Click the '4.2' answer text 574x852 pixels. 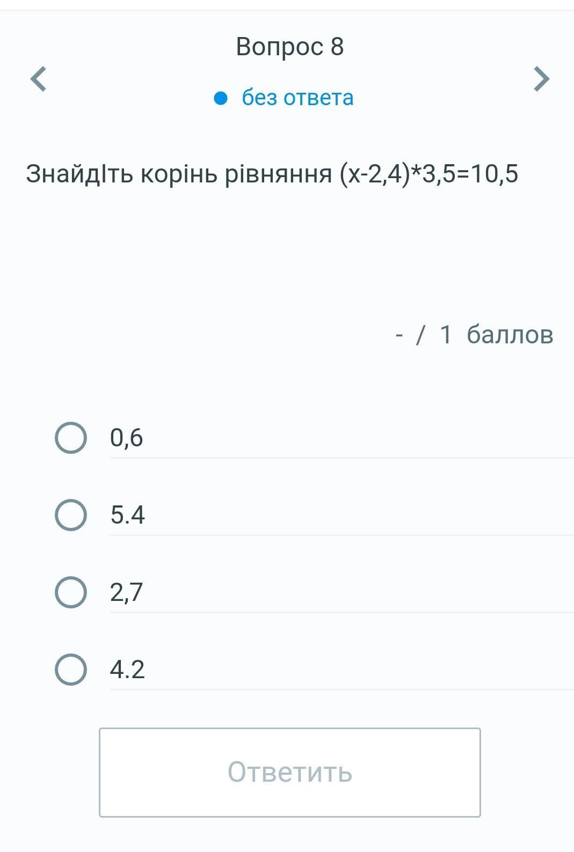click(127, 670)
